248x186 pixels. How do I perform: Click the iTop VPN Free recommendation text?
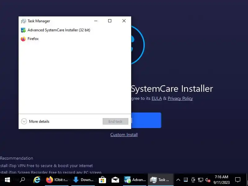[x=46, y=166]
